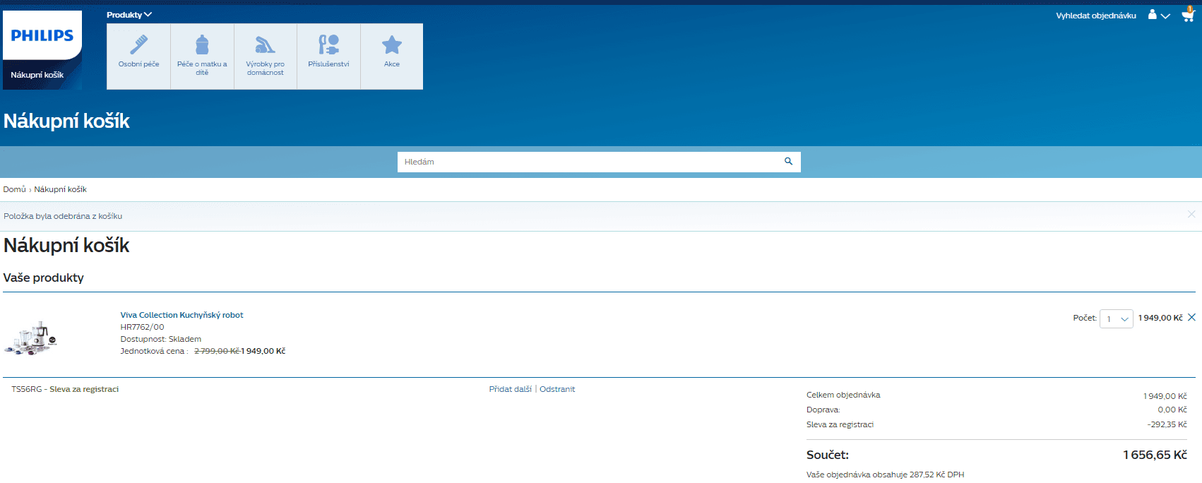Open the Příslušenství category
Image resolution: width=1202 pixels, height=483 pixels.
point(328,56)
